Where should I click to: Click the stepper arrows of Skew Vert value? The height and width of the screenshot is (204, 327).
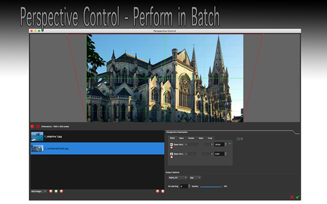[226, 154]
